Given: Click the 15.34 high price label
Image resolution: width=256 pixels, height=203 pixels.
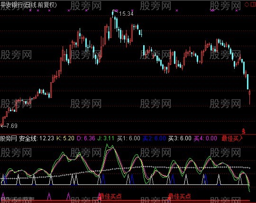Looking at the screenshot, I should [x=126, y=14].
